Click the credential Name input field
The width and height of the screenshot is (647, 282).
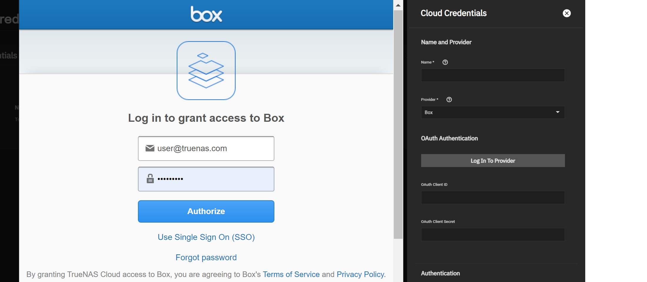[x=493, y=75]
